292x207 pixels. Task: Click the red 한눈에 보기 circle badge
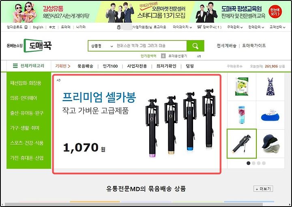point(275,12)
